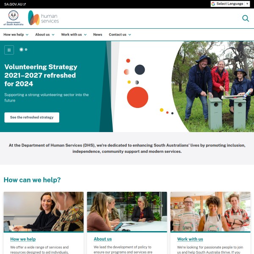Switch to the second carousel slide dot

26,50
